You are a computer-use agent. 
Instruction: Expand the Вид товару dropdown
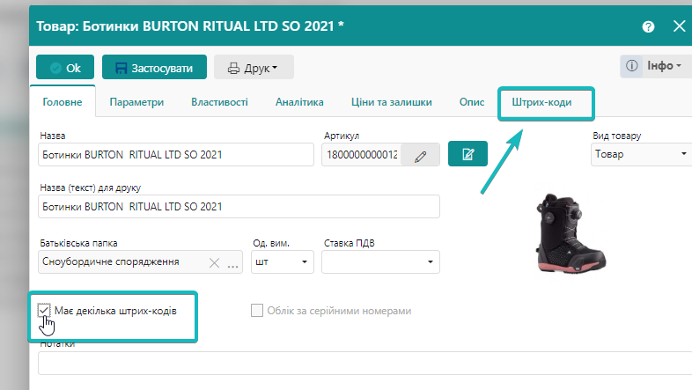(x=639, y=154)
